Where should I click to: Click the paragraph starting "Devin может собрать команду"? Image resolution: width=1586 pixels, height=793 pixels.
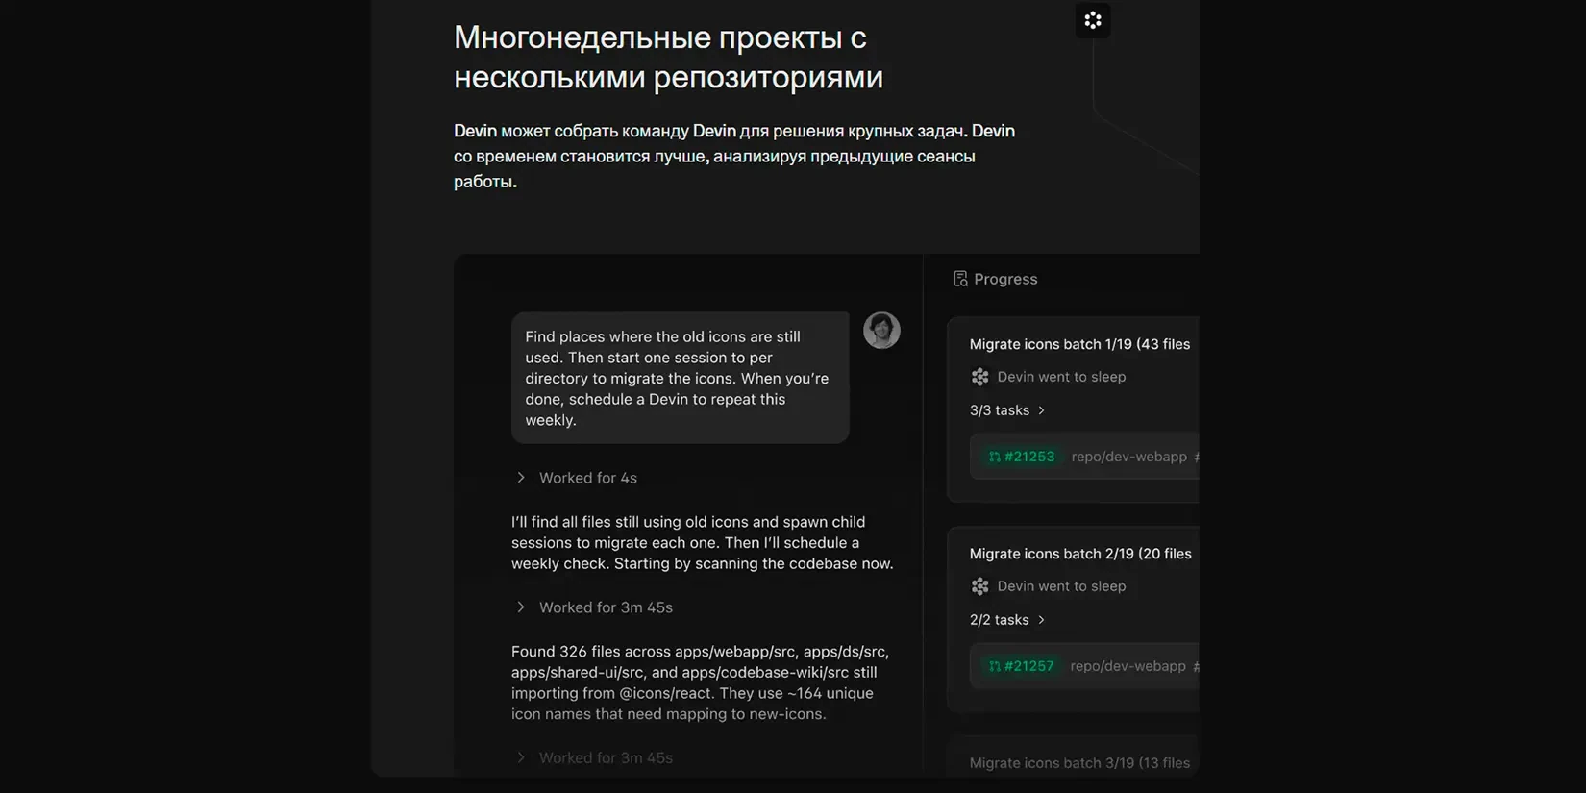tap(734, 156)
